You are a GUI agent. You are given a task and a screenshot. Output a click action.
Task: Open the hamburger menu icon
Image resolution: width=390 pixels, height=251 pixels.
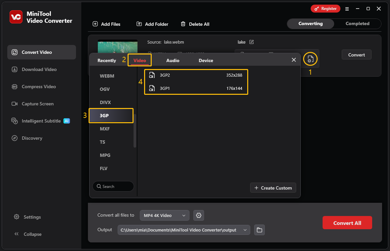347,9
